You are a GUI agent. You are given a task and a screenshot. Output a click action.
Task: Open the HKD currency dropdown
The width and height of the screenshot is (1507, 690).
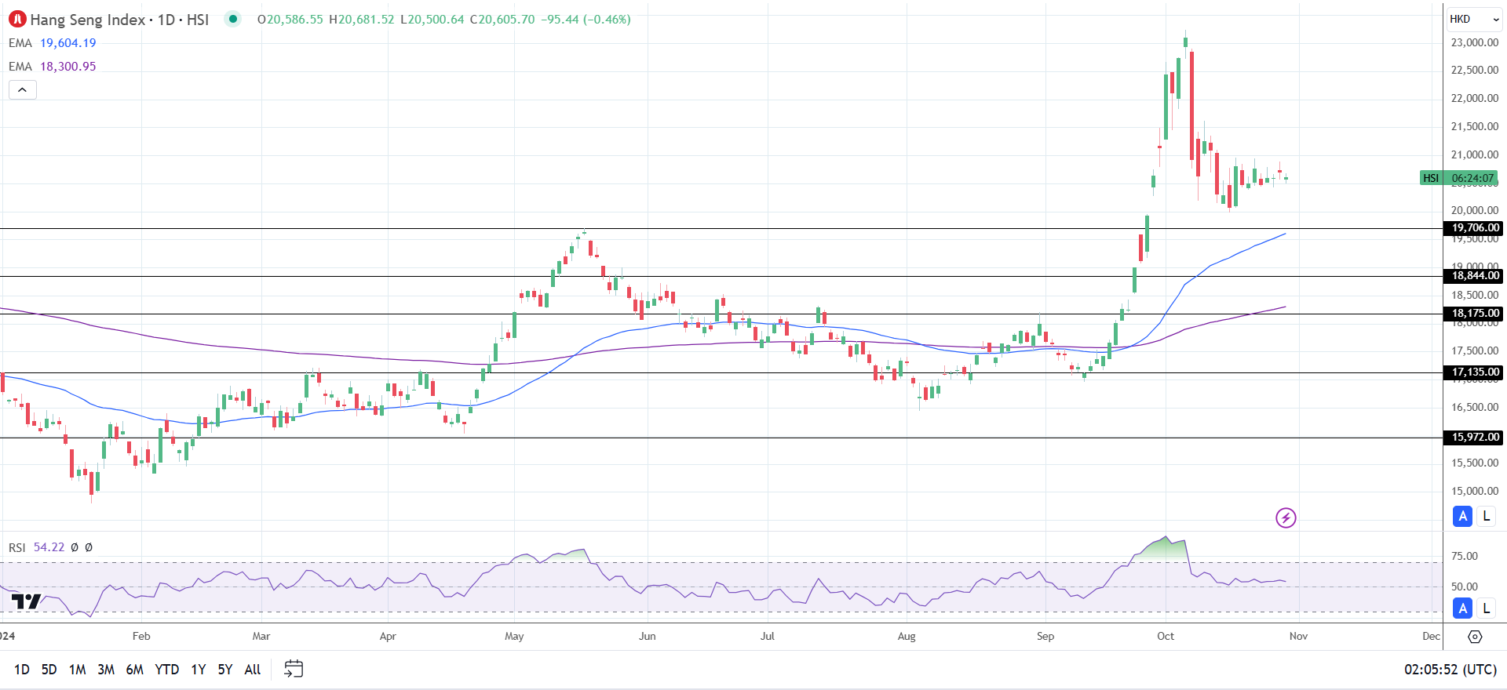pyautogui.click(x=1474, y=19)
